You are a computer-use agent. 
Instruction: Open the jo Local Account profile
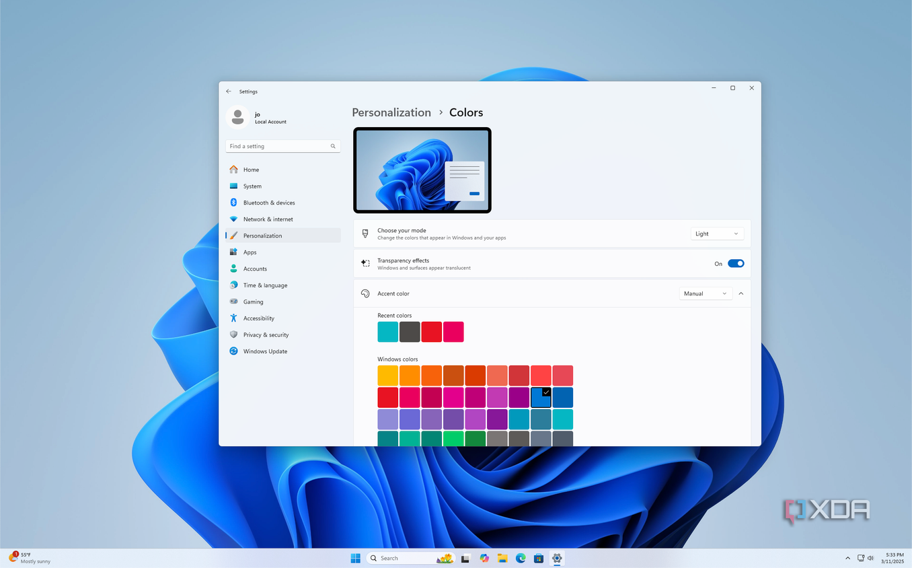(258, 117)
